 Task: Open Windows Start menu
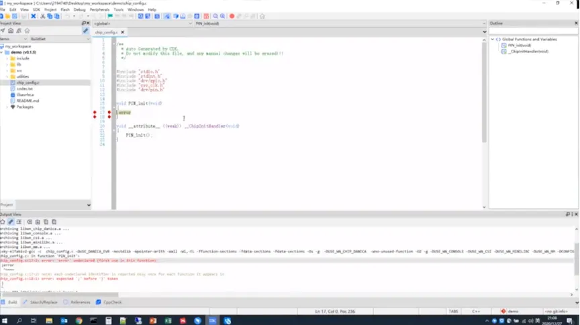point(5,320)
